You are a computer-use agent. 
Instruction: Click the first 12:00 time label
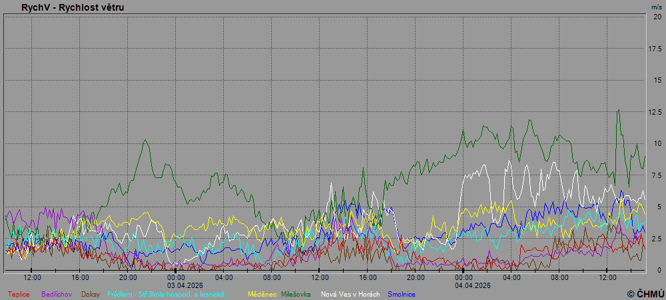tap(32, 277)
